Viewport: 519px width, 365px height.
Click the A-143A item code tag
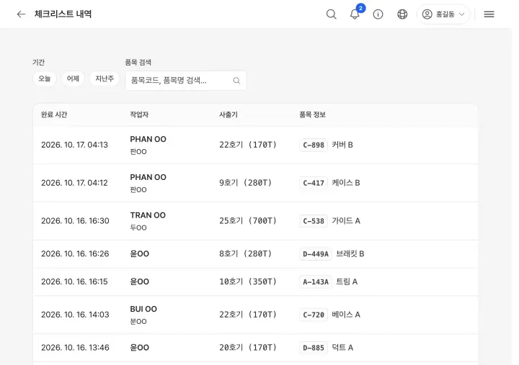(316, 281)
